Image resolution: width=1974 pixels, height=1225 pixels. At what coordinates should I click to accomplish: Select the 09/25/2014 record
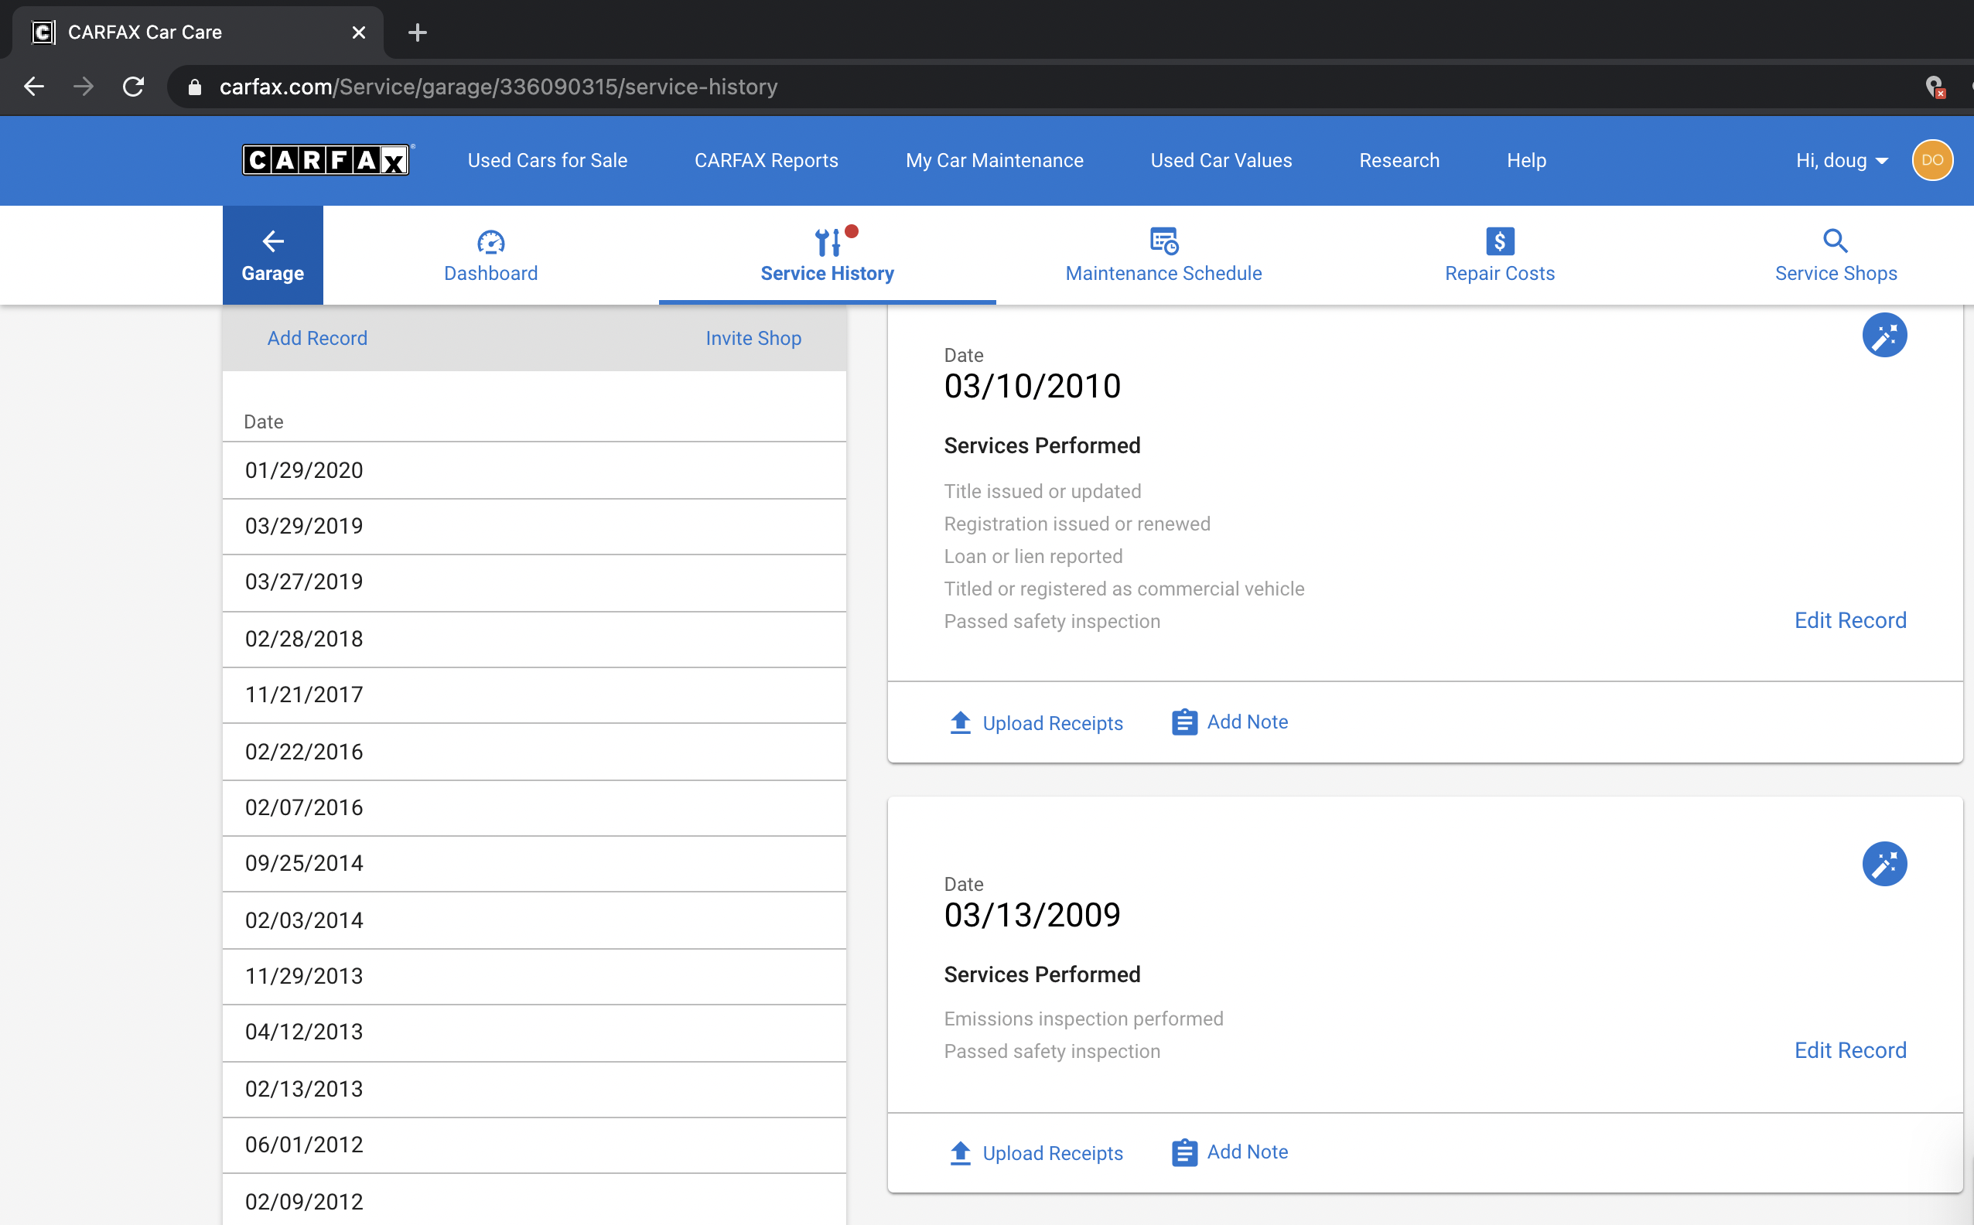[x=534, y=864]
